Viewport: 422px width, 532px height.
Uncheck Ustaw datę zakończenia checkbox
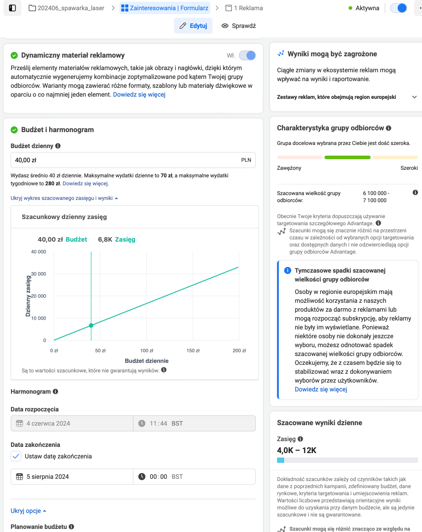(16, 456)
